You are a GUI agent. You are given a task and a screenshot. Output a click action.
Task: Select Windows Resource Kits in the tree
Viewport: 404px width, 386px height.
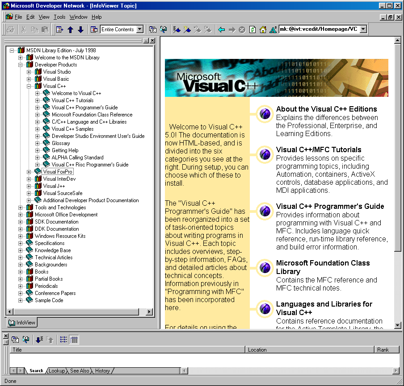(60, 236)
